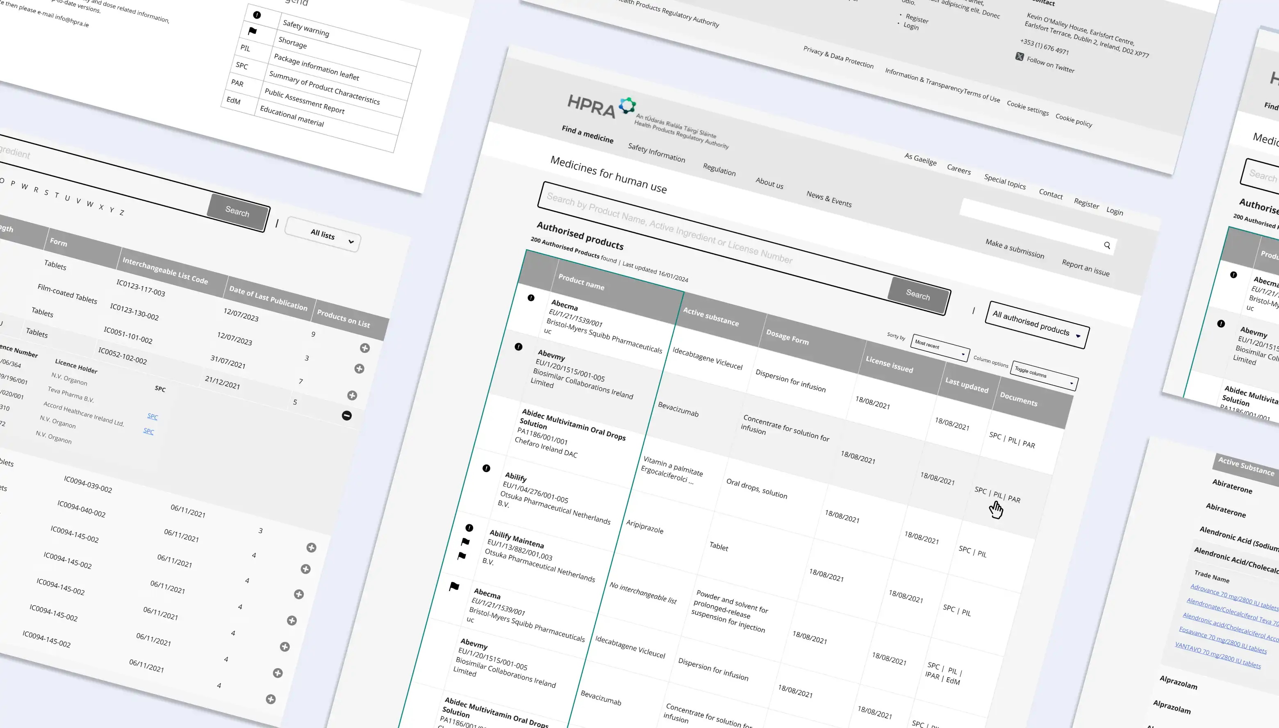The height and width of the screenshot is (728, 1279).
Task: Click the Safety warning icon in the legend table
Action: click(x=257, y=15)
